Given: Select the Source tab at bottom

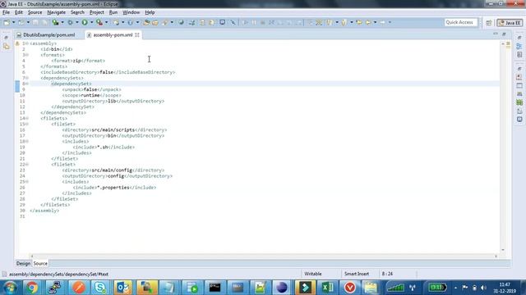Looking at the screenshot, I should pos(40,264).
